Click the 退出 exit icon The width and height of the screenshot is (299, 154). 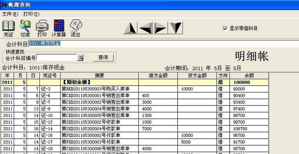pyautogui.click(x=76, y=28)
